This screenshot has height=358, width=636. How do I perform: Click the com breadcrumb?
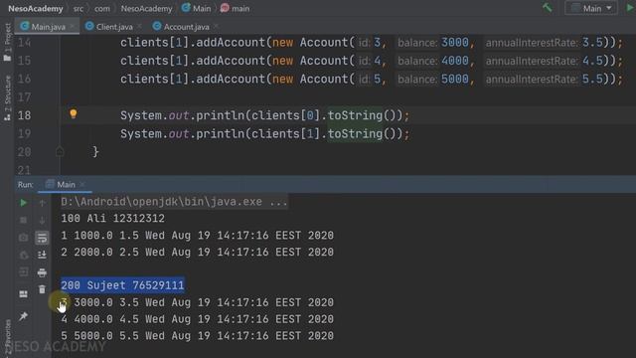click(101, 9)
